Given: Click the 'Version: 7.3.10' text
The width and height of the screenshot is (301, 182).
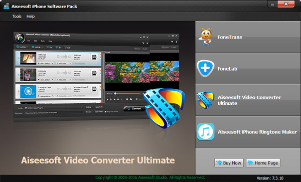Looking at the screenshot, I should coord(270,178).
